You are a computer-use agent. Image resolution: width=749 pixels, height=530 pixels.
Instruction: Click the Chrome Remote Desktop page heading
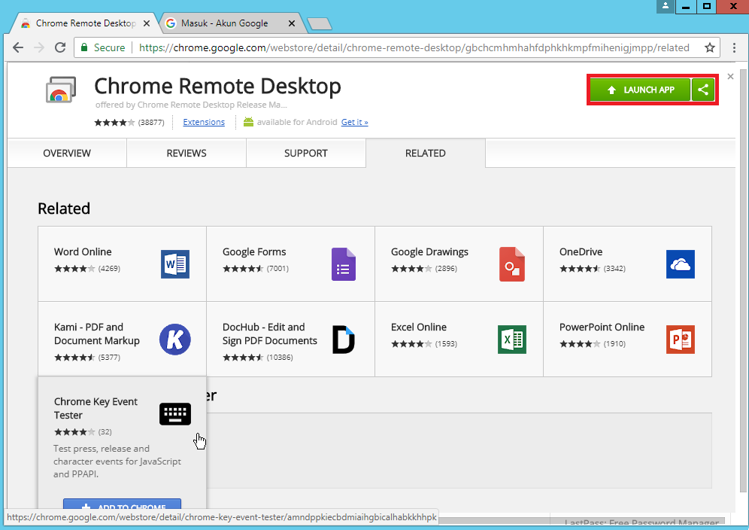218,86
